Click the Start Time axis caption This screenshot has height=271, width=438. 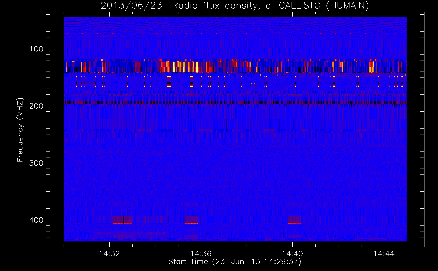pos(235,262)
